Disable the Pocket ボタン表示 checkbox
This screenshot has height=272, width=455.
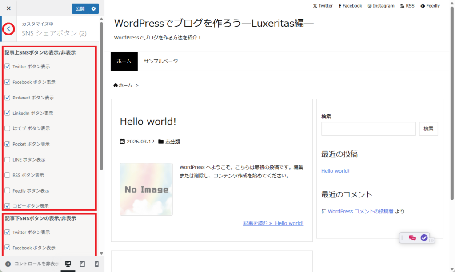coord(6,144)
